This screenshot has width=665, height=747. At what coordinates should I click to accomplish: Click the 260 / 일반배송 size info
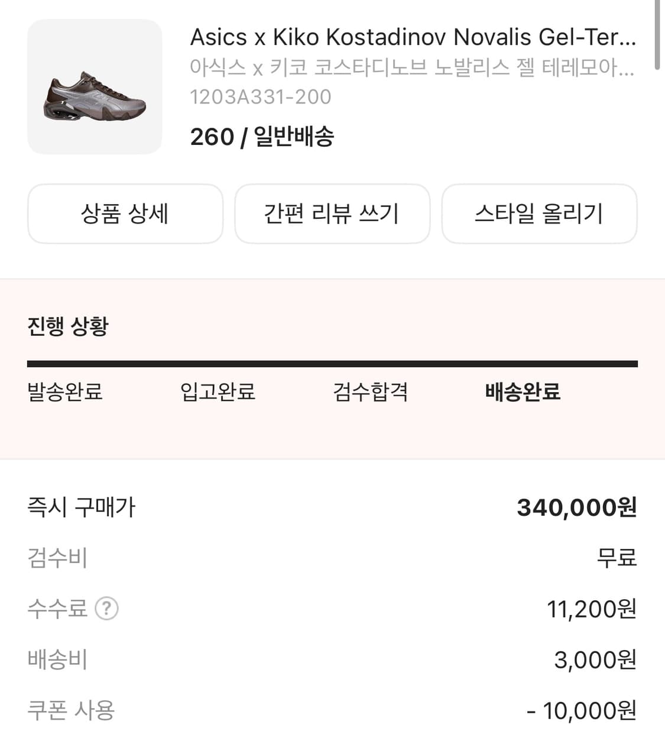tap(262, 137)
